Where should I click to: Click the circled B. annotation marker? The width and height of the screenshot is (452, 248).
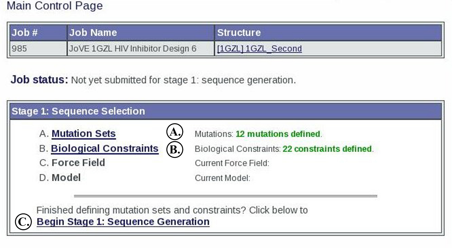175,149
